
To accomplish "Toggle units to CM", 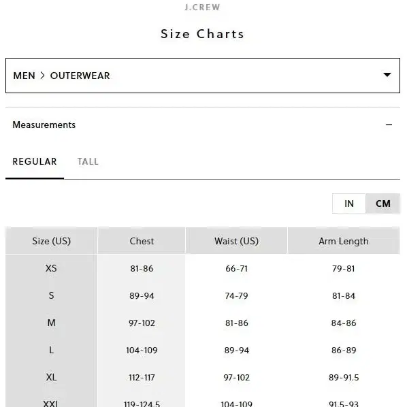I will [x=383, y=203].
